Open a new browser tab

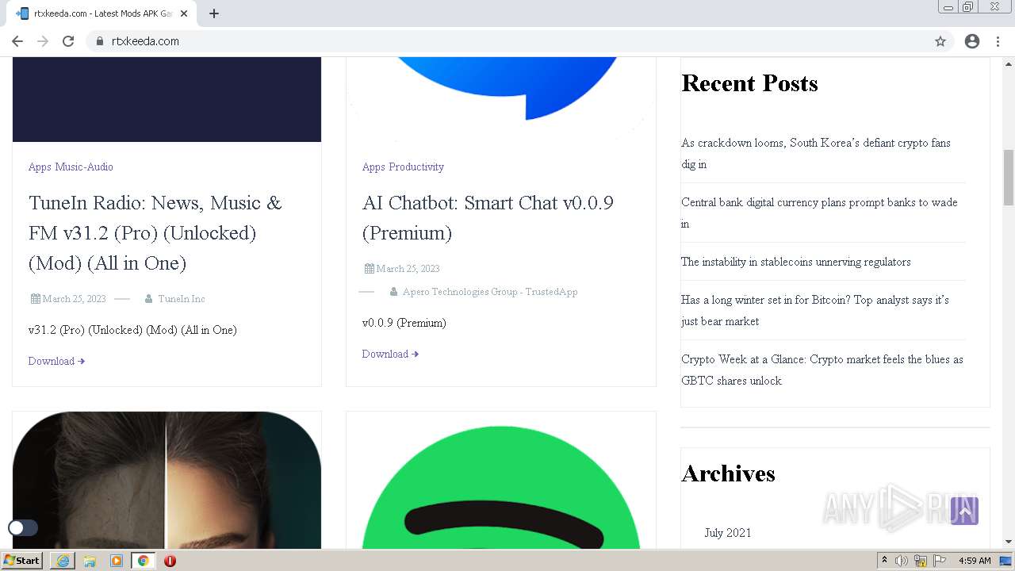click(x=214, y=13)
